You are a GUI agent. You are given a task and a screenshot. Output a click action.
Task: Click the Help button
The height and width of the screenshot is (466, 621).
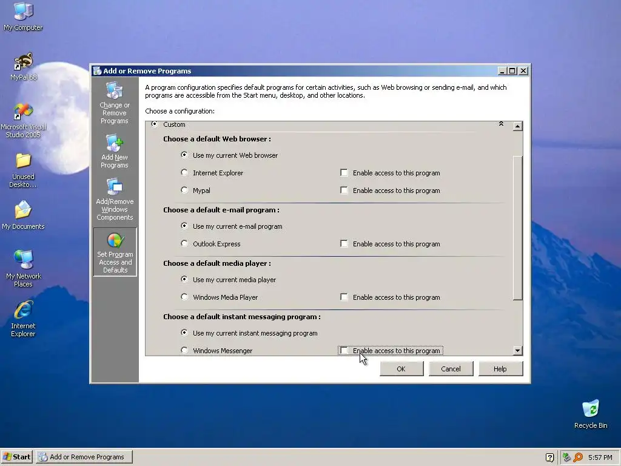pyautogui.click(x=500, y=369)
